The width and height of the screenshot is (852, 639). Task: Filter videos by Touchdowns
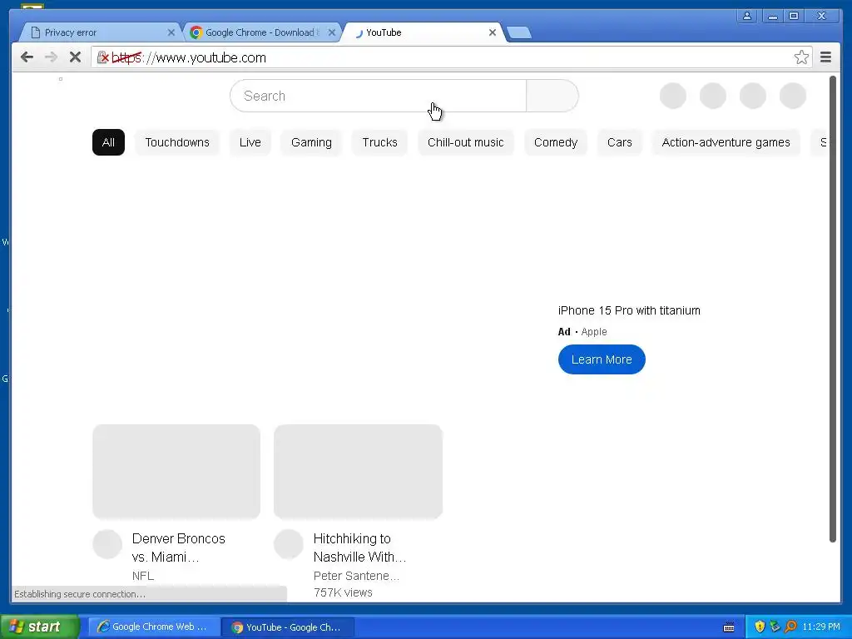(177, 142)
